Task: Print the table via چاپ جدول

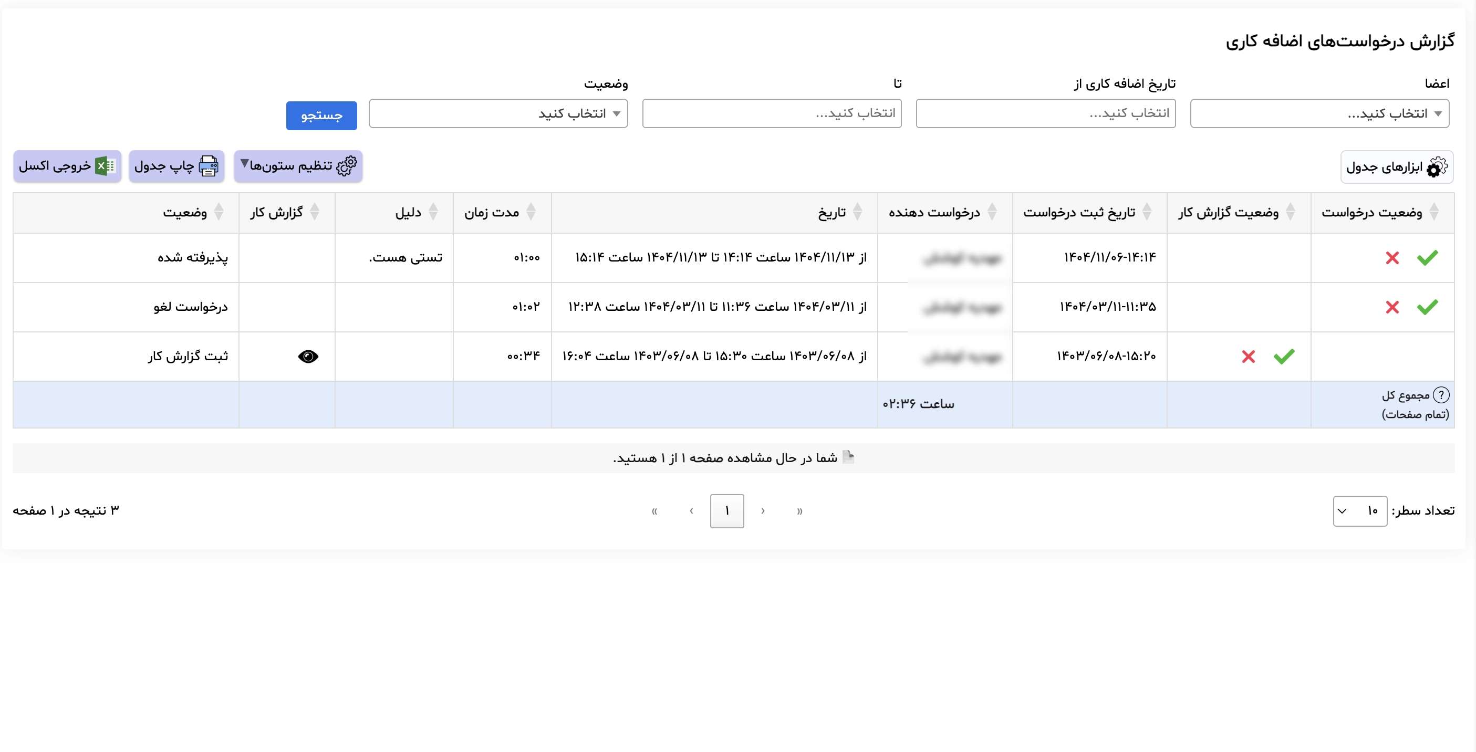Action: pos(176,166)
